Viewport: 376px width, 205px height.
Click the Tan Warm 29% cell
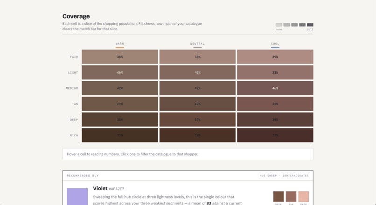pos(120,104)
